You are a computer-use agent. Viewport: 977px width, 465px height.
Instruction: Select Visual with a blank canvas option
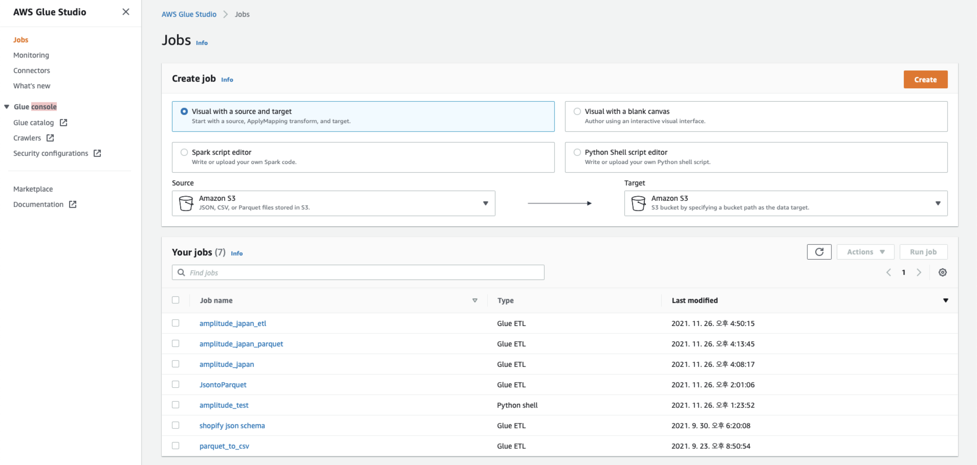coord(577,111)
